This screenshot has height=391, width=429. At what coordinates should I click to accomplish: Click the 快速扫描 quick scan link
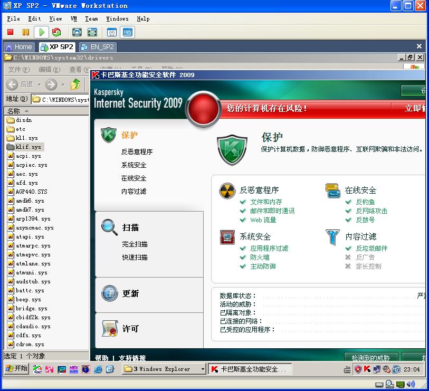click(x=135, y=257)
